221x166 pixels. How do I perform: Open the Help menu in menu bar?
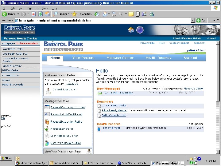(x=54, y=8)
